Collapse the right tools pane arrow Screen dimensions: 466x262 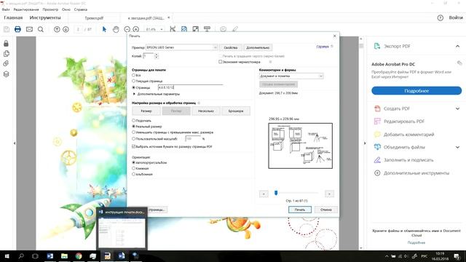point(365,143)
